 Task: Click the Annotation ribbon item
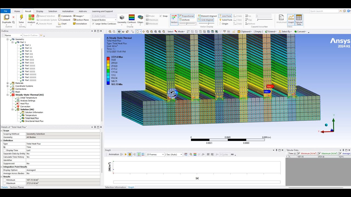pyautogui.click(x=80, y=24)
